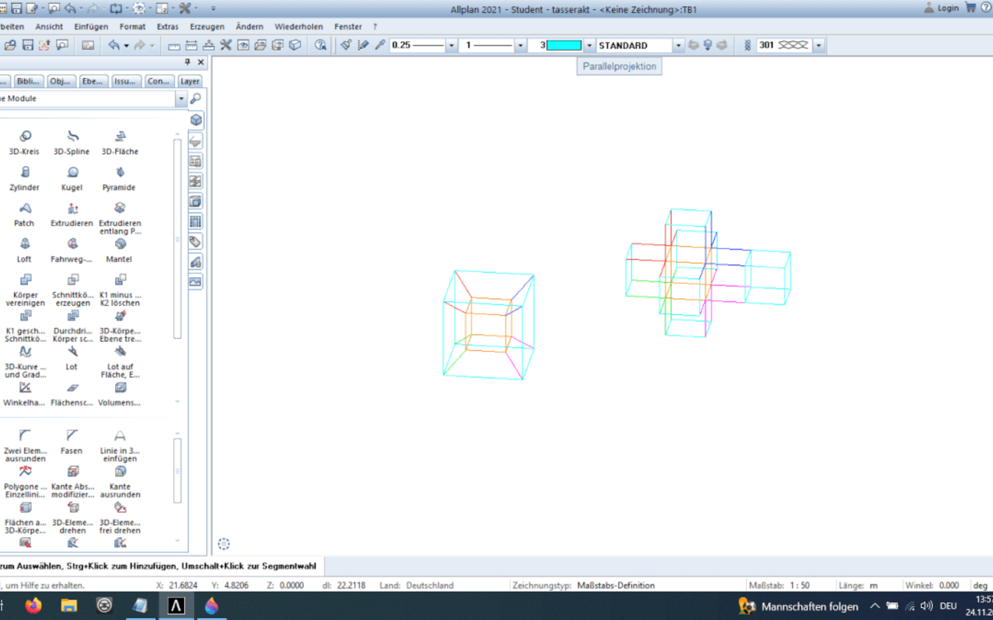Click the Allplan taskbar icon
The image size is (993, 620).
[176, 606]
